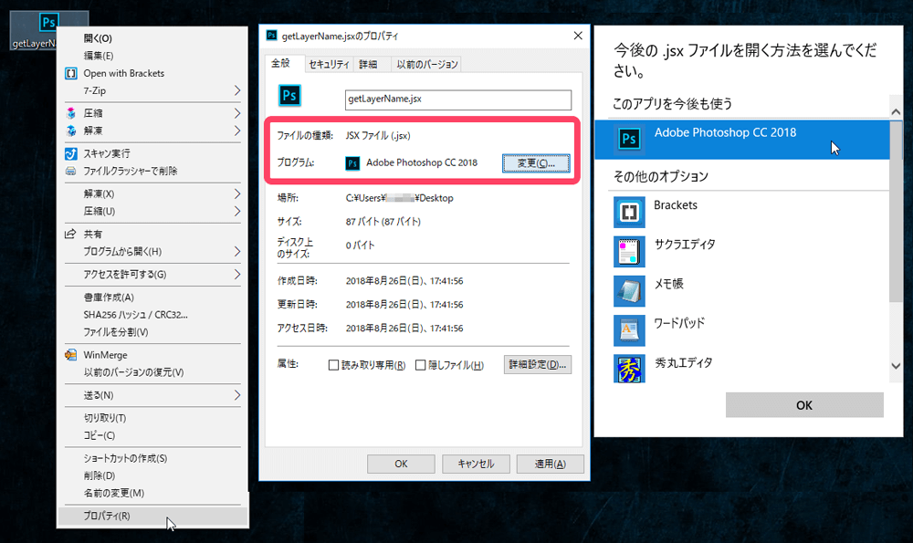Click OK in the properties dialog
Screen dimensions: 913x543
(x=401, y=464)
